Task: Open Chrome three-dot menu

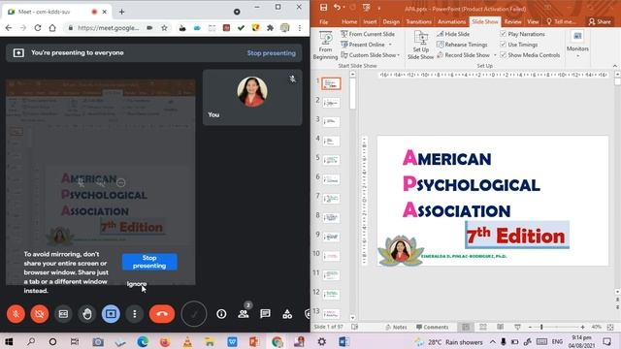Action: pyautogui.click(x=300, y=28)
